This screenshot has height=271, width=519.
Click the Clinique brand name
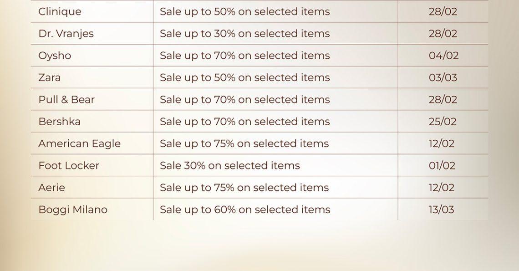click(60, 12)
